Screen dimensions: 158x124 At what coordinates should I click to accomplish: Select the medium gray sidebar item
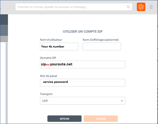(x=4, y=30)
